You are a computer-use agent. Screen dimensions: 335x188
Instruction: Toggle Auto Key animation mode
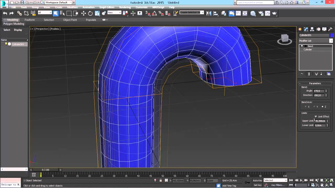point(258,180)
